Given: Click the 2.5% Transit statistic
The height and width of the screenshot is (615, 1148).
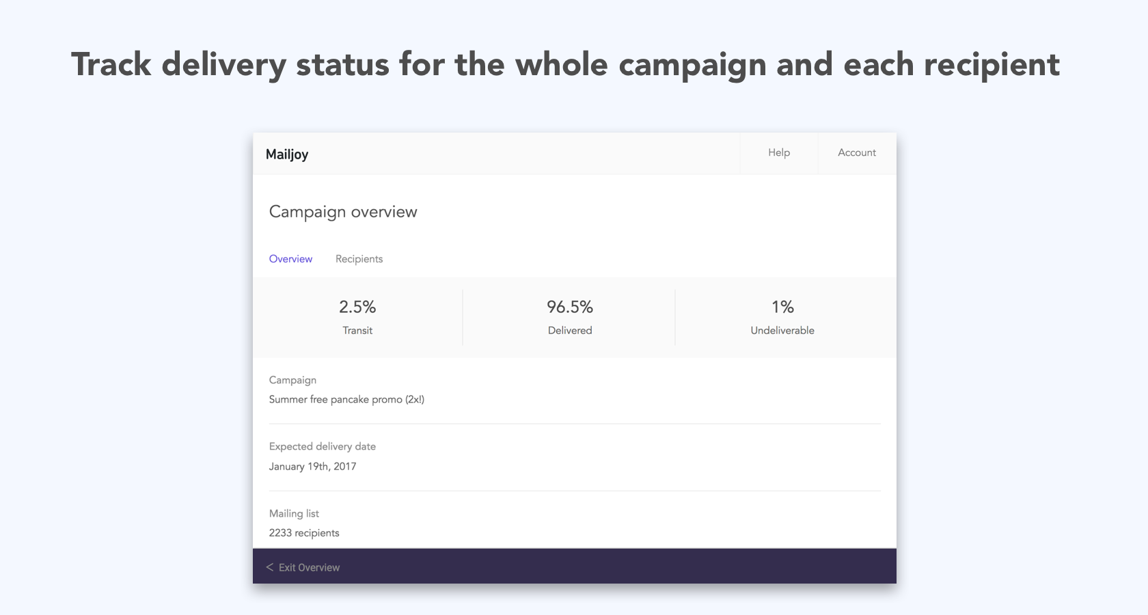Looking at the screenshot, I should 357,307.
